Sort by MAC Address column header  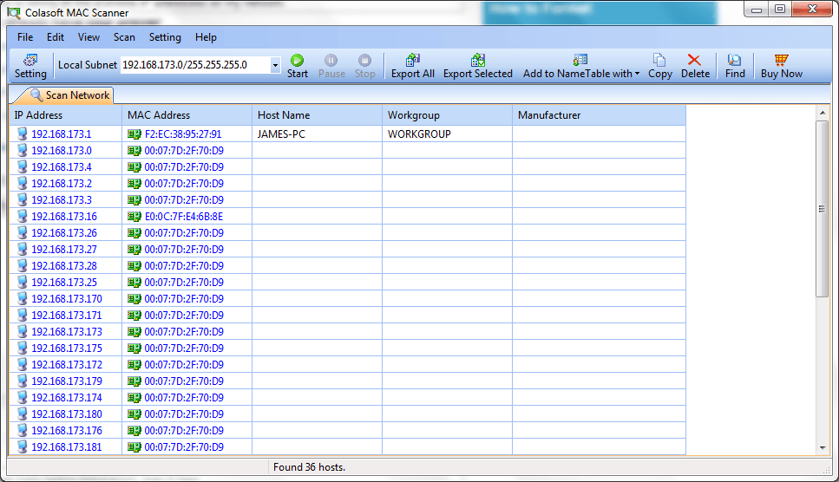coord(187,115)
